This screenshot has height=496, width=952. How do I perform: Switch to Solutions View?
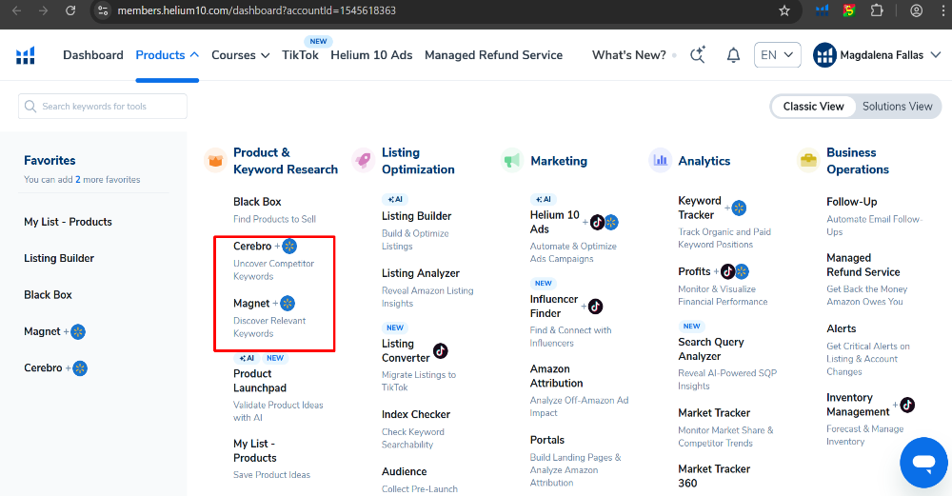(x=897, y=107)
